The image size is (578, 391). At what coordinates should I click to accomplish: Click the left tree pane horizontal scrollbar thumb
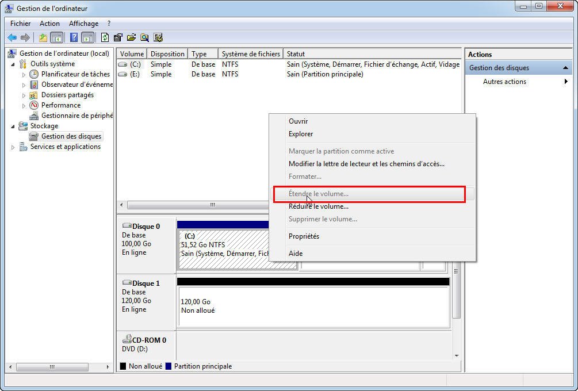point(52,367)
